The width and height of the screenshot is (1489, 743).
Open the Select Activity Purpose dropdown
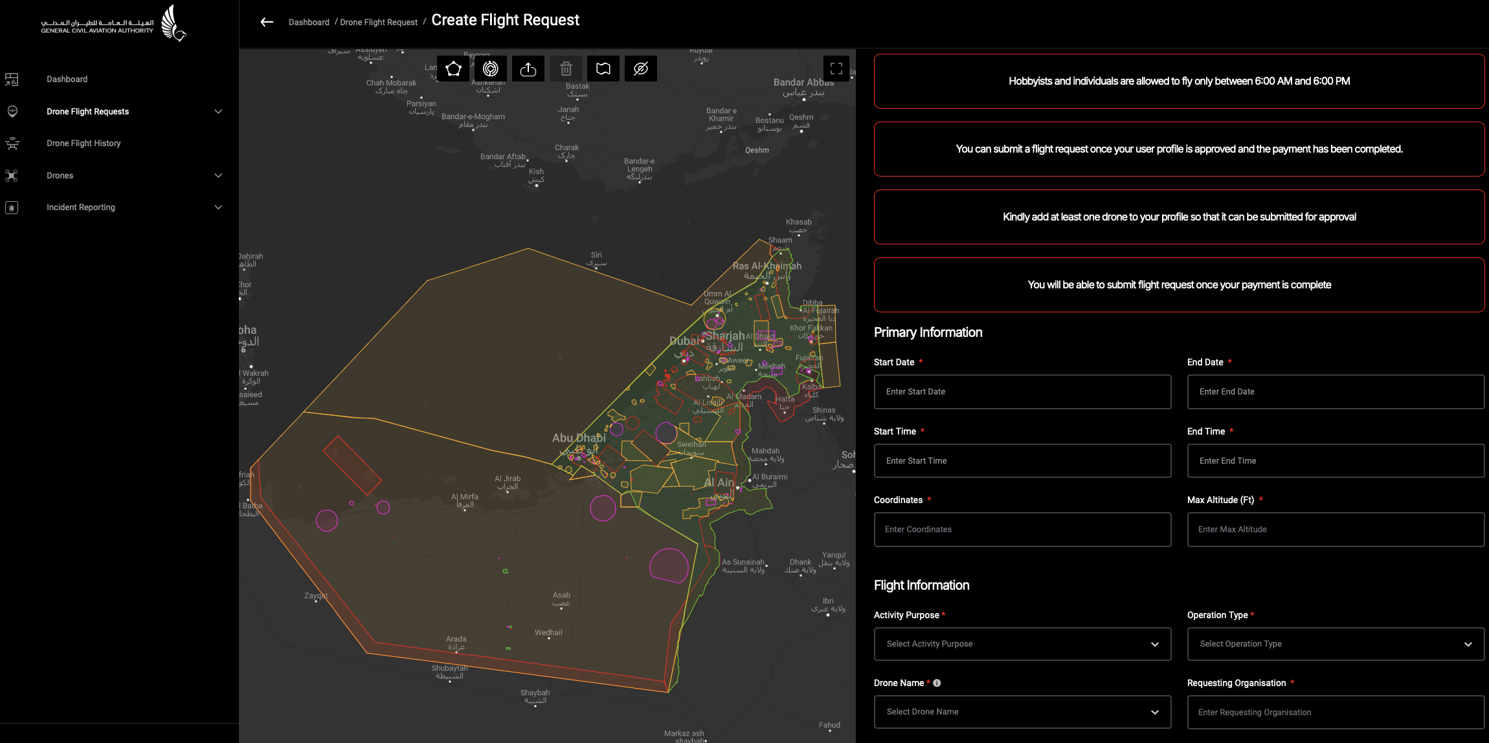pyautogui.click(x=1022, y=644)
